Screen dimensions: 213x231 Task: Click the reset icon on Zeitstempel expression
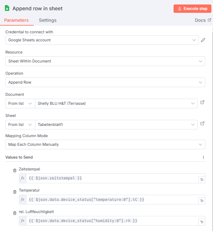point(202,180)
